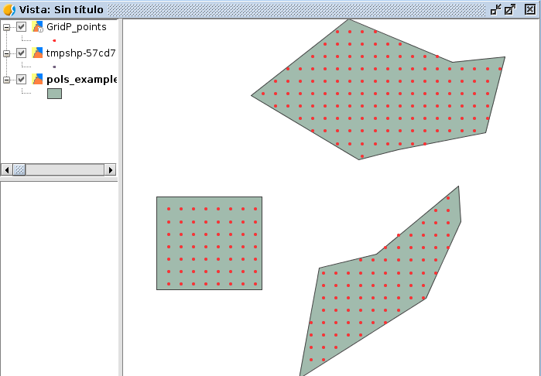Click the red point symbol under GridP_points
The height and width of the screenshot is (376, 541).
53,40
